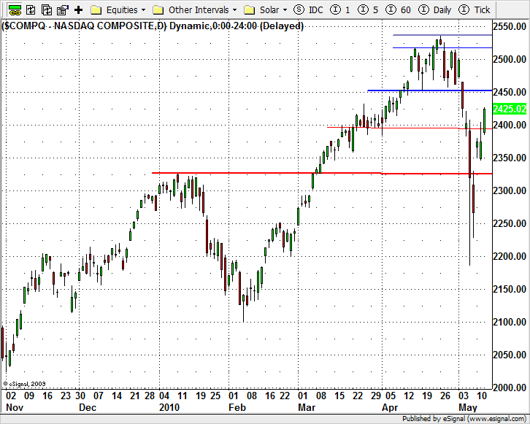Click the 03 date label above May
The width and height of the screenshot is (530, 424).
(464, 396)
